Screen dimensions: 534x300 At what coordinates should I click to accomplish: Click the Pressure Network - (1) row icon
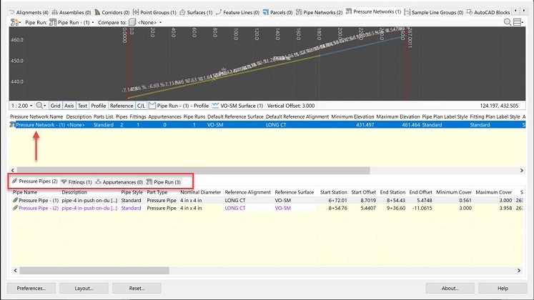[12, 124]
